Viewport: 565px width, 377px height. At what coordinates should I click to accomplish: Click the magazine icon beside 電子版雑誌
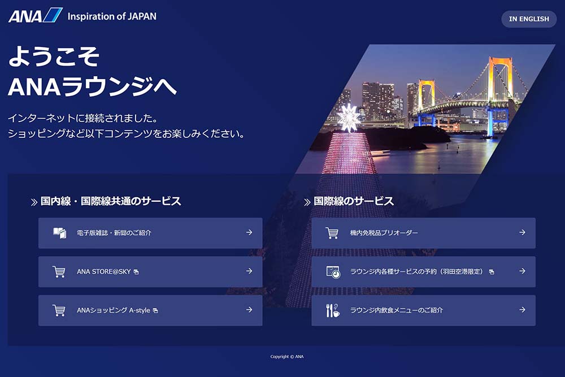(x=60, y=233)
